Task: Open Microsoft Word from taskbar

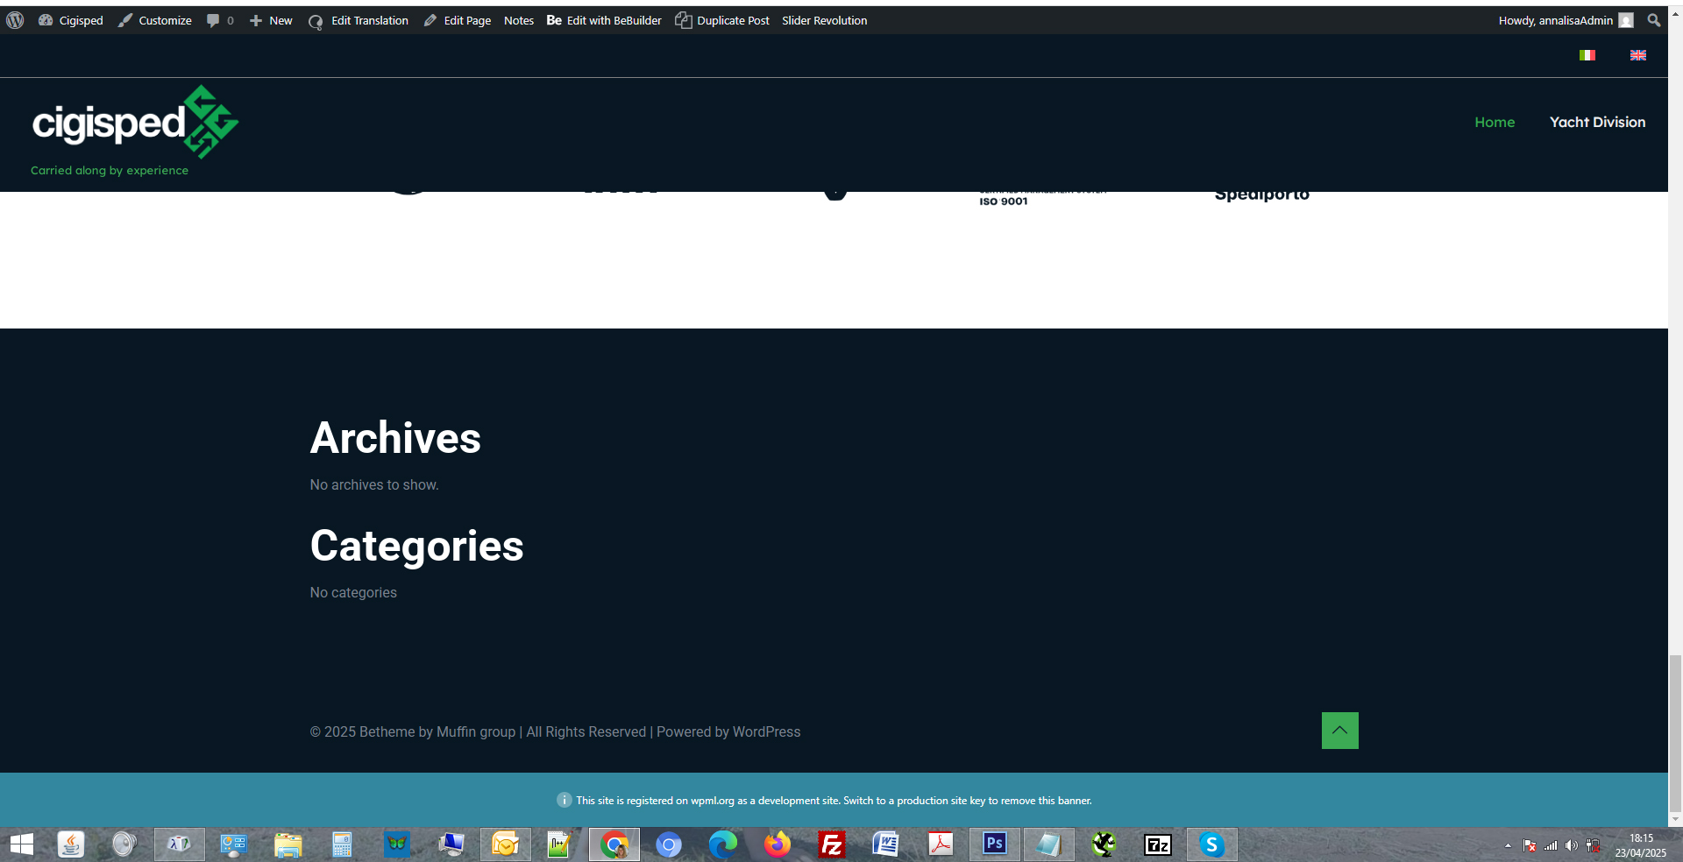Action: pyautogui.click(x=886, y=844)
